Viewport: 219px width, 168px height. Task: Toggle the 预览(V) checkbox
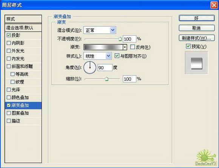pos(188,46)
